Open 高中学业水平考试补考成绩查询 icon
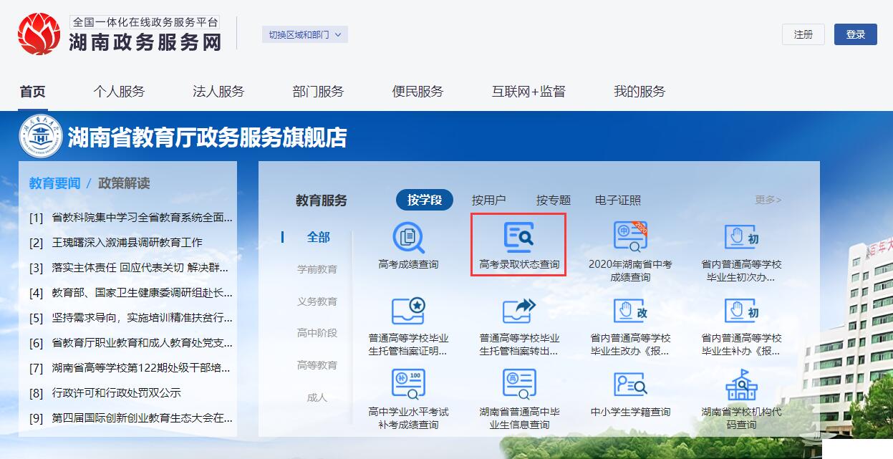 click(x=408, y=385)
